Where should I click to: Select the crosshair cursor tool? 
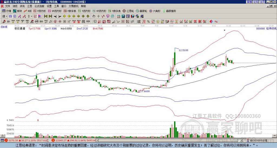point(98,16)
